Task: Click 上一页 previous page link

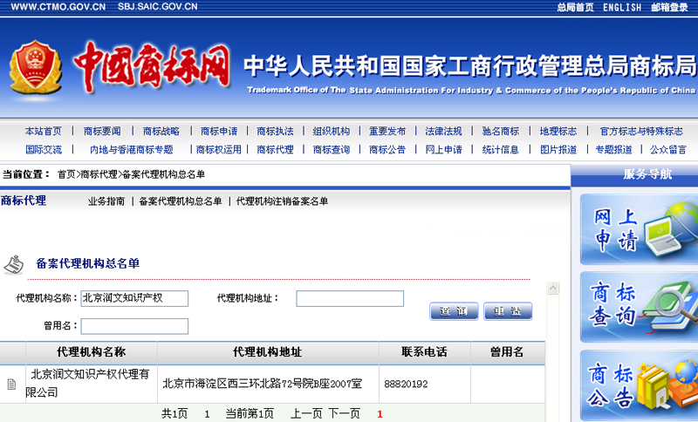Action: pos(306,414)
